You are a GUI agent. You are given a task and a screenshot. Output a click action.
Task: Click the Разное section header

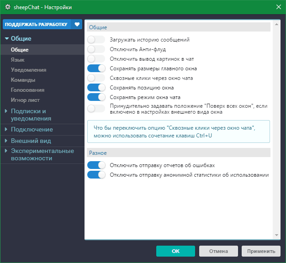click(179, 153)
